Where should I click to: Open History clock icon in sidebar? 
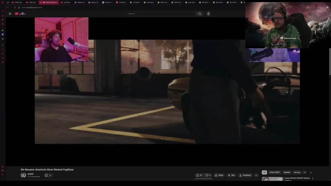(x=3, y=54)
